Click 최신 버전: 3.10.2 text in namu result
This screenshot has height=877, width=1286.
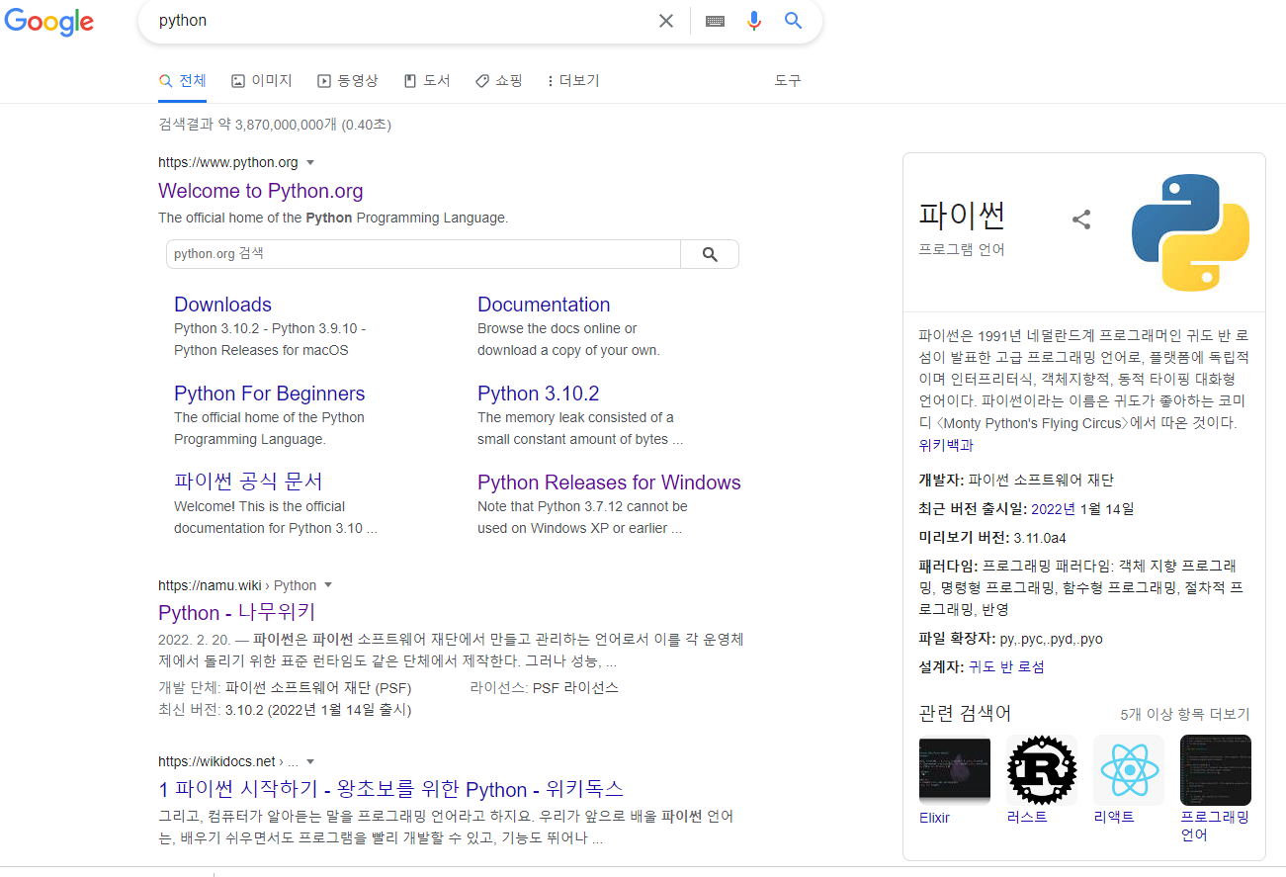285,710
